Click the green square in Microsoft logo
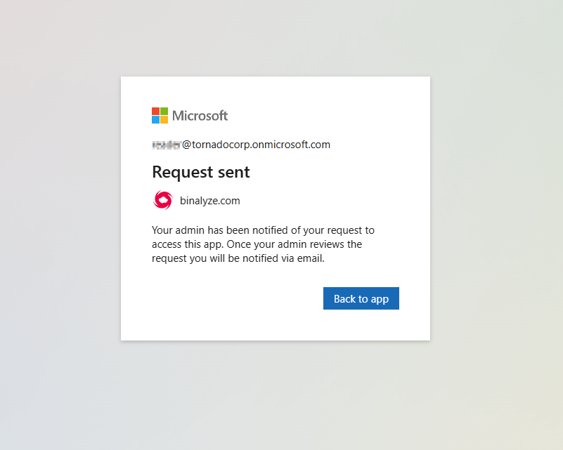 [x=164, y=112]
